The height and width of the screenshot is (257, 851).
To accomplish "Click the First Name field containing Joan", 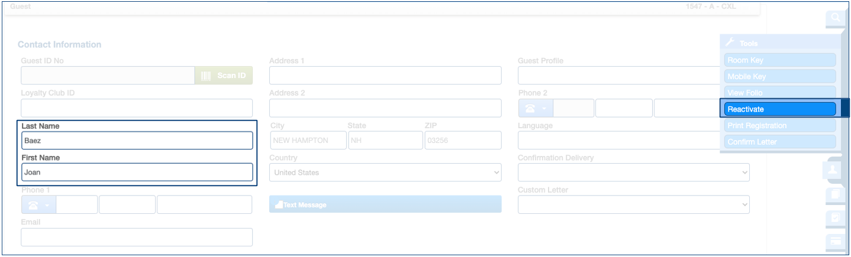I will (137, 173).
